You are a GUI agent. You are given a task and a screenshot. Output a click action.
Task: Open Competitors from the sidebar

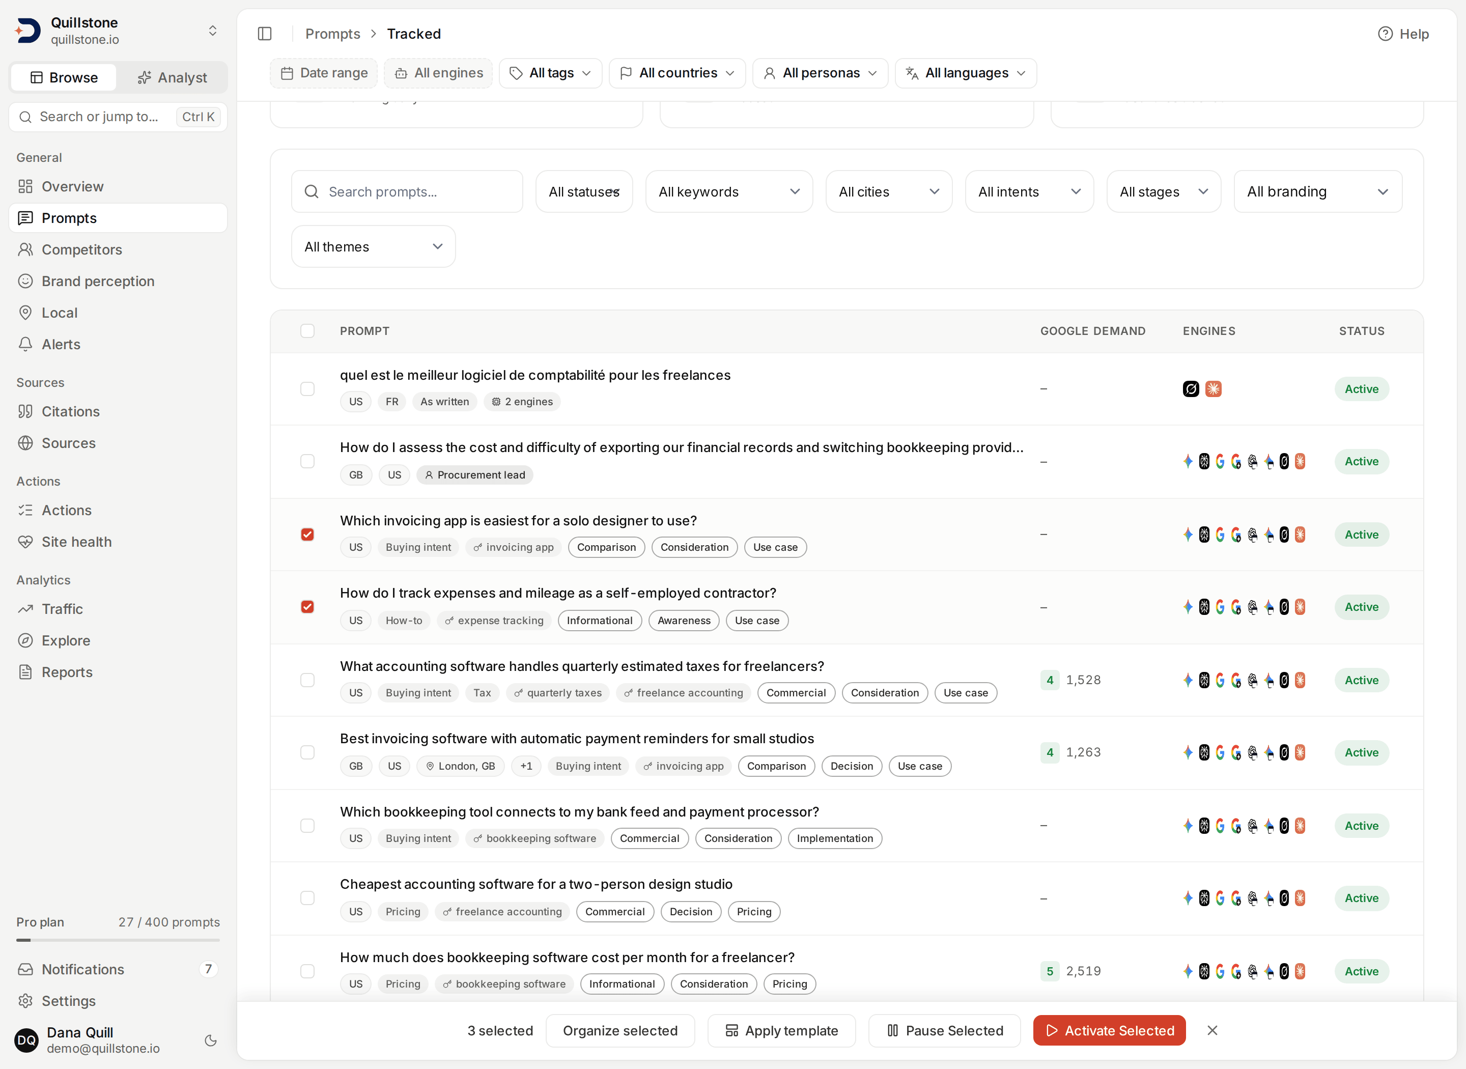119,250
